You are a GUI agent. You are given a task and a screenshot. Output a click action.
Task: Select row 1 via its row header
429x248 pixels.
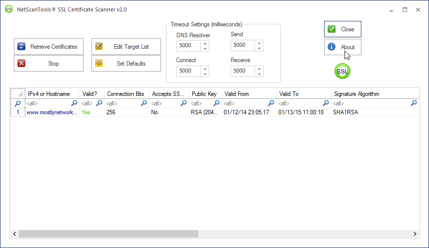click(18, 112)
